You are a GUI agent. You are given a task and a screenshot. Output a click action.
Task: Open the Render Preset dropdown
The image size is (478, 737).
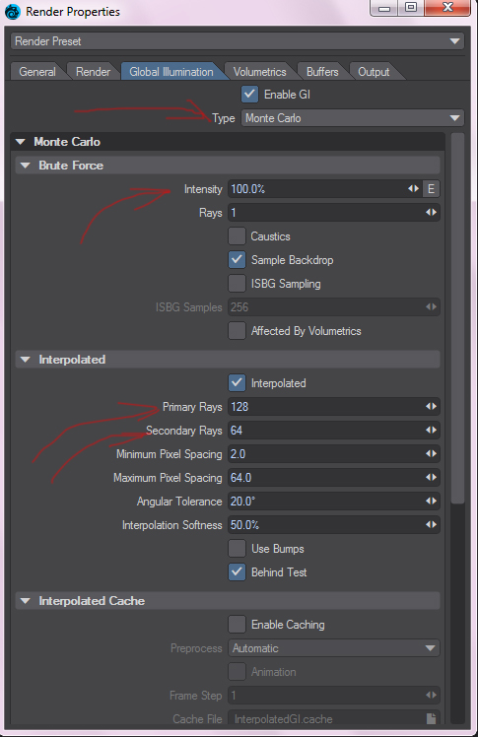[238, 41]
